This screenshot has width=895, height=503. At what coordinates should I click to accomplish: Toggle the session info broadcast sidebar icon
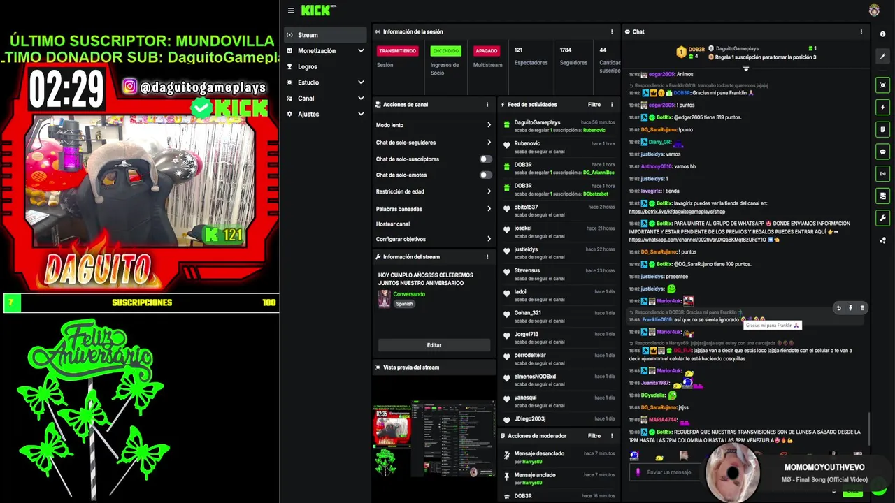882,173
